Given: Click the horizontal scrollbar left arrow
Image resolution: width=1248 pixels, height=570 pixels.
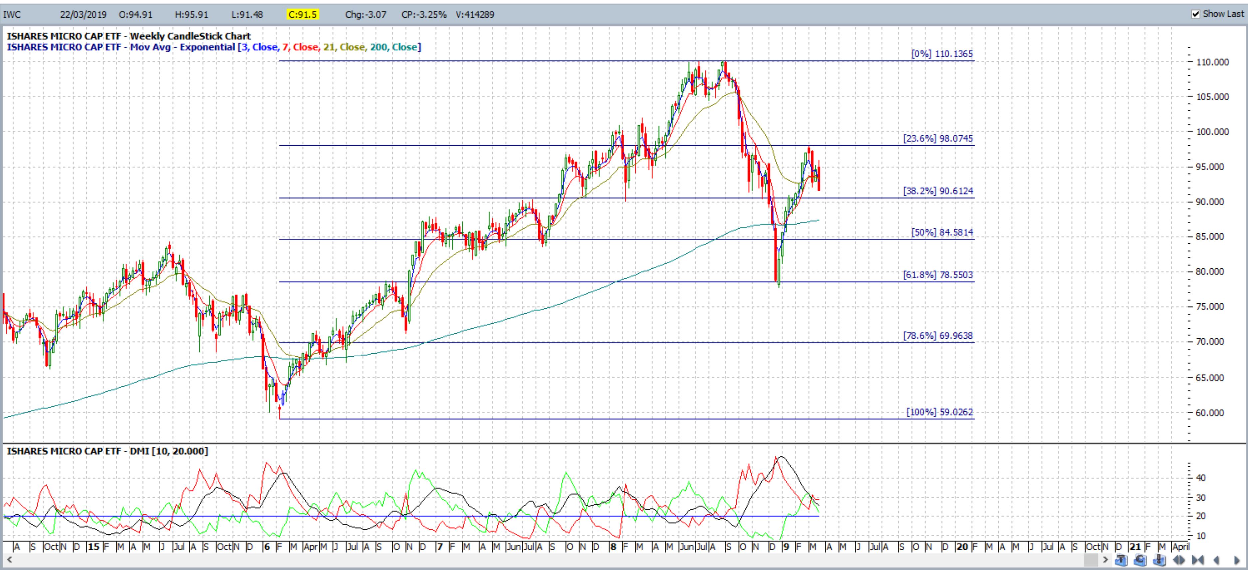Looking at the screenshot, I should (9, 560).
